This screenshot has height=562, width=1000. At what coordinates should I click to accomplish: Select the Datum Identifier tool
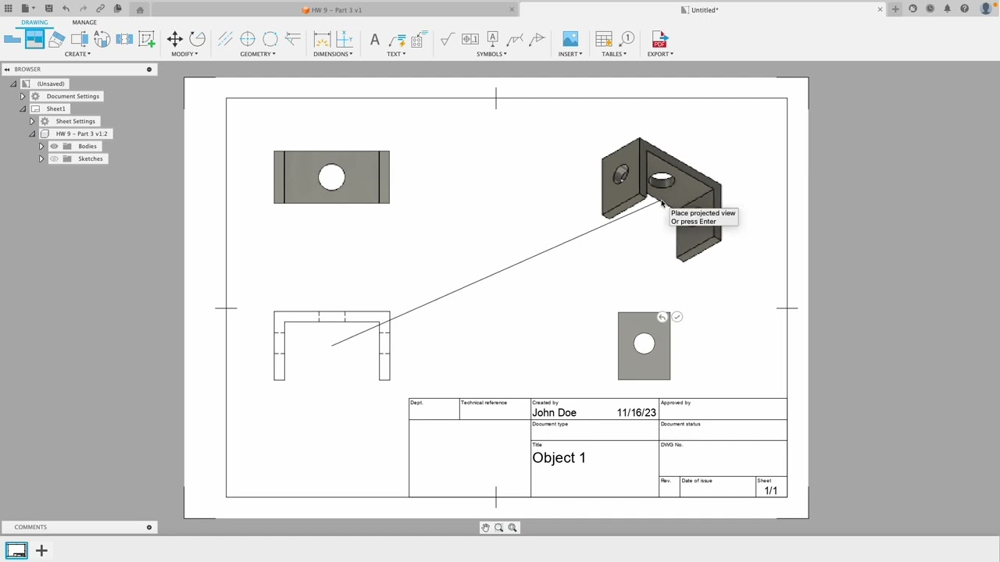pos(492,39)
